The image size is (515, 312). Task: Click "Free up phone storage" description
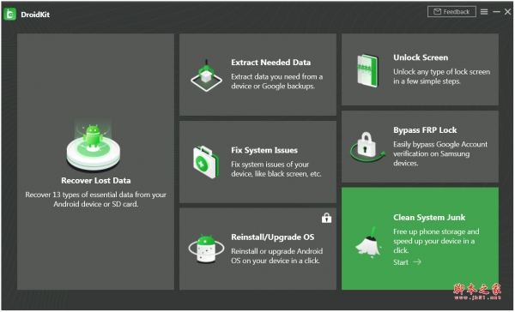point(436,241)
